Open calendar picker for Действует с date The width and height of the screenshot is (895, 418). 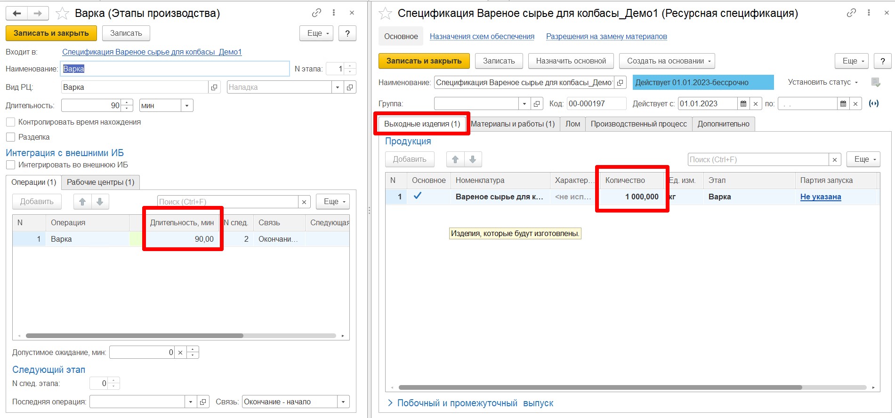tap(743, 104)
